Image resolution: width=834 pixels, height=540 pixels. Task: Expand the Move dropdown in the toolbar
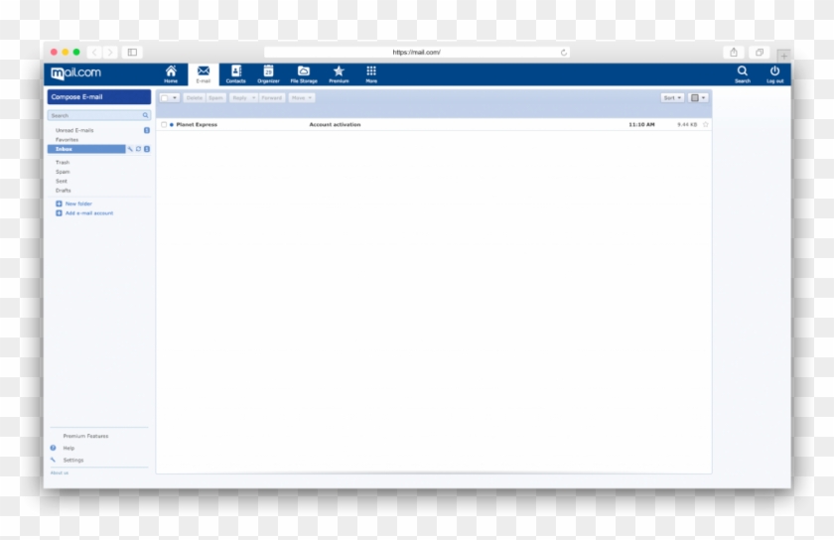coord(302,98)
